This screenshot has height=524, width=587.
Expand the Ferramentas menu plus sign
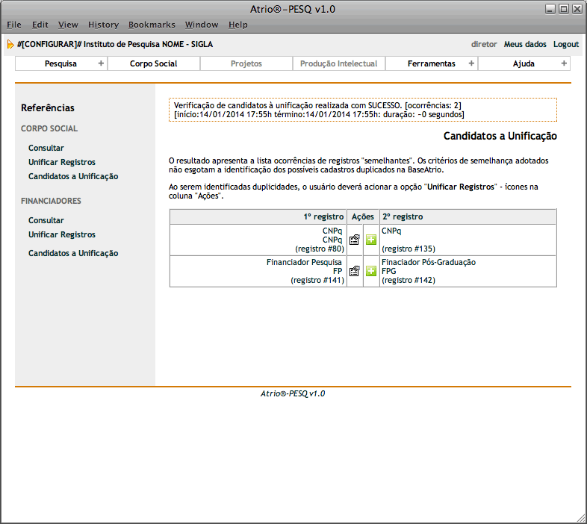coord(471,63)
